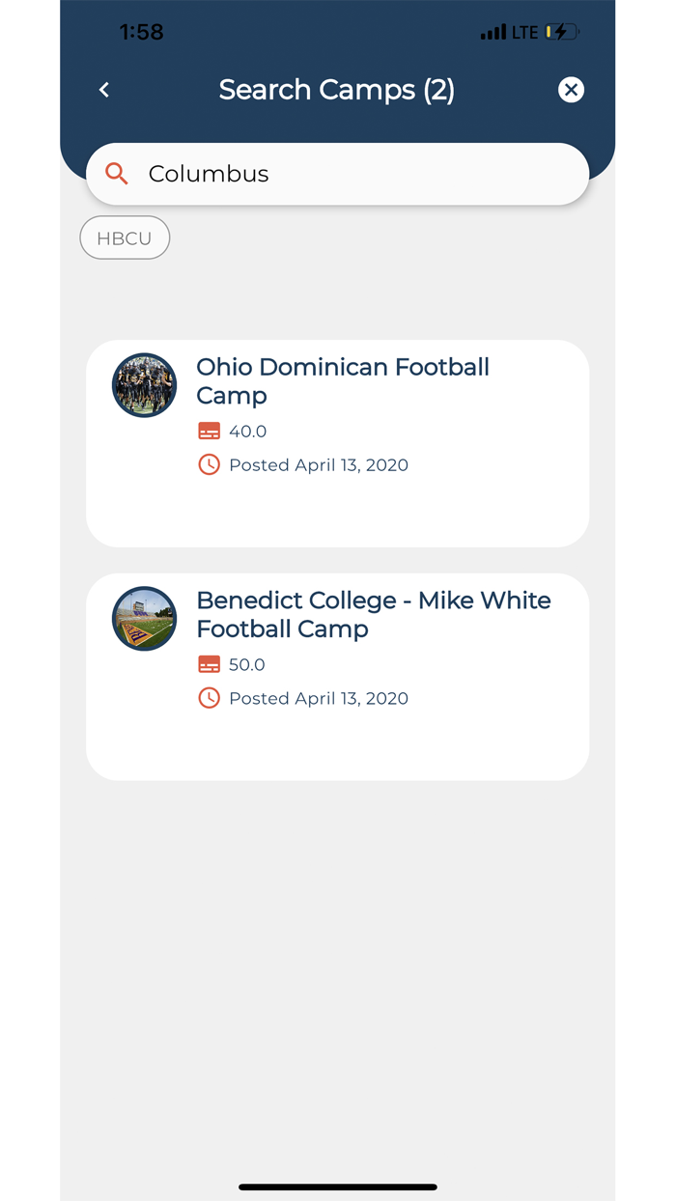This screenshot has width=676, height=1201.
Task: Select the Ohio Dominican Football Camp title
Action: (343, 381)
